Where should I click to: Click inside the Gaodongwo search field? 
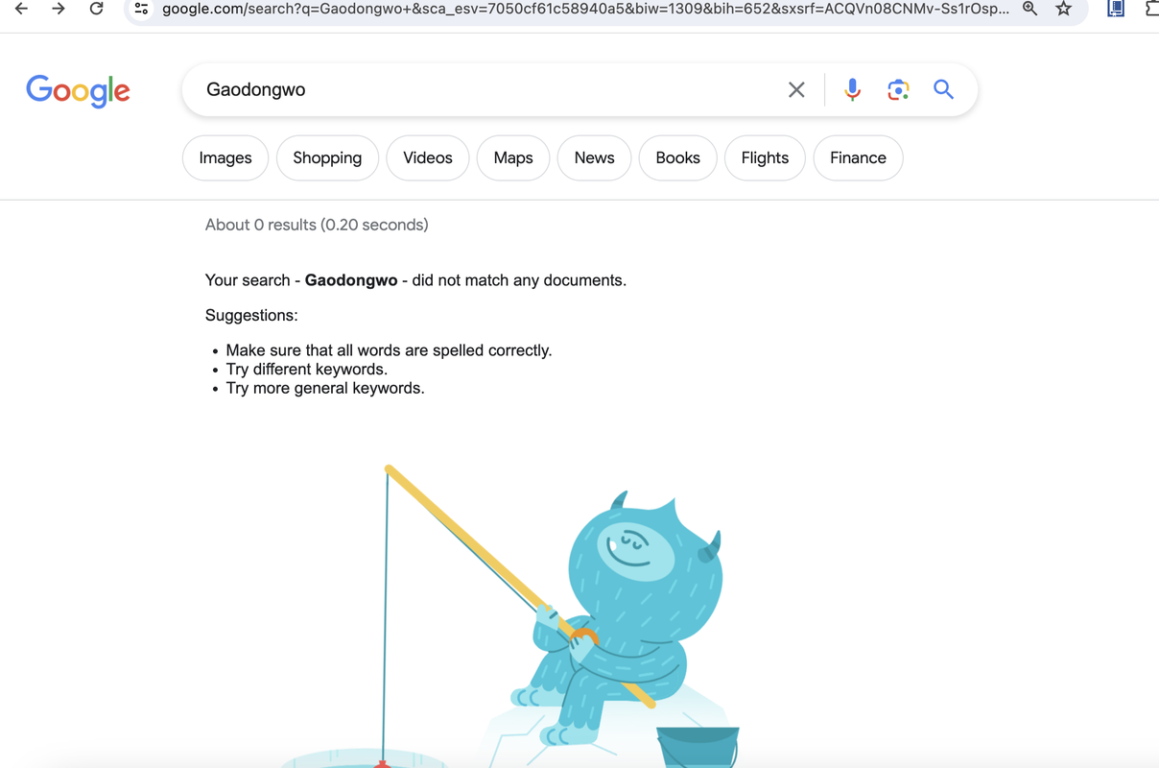click(x=480, y=89)
